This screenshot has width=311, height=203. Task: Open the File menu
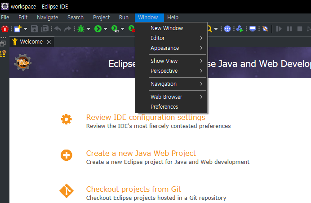click(x=5, y=18)
